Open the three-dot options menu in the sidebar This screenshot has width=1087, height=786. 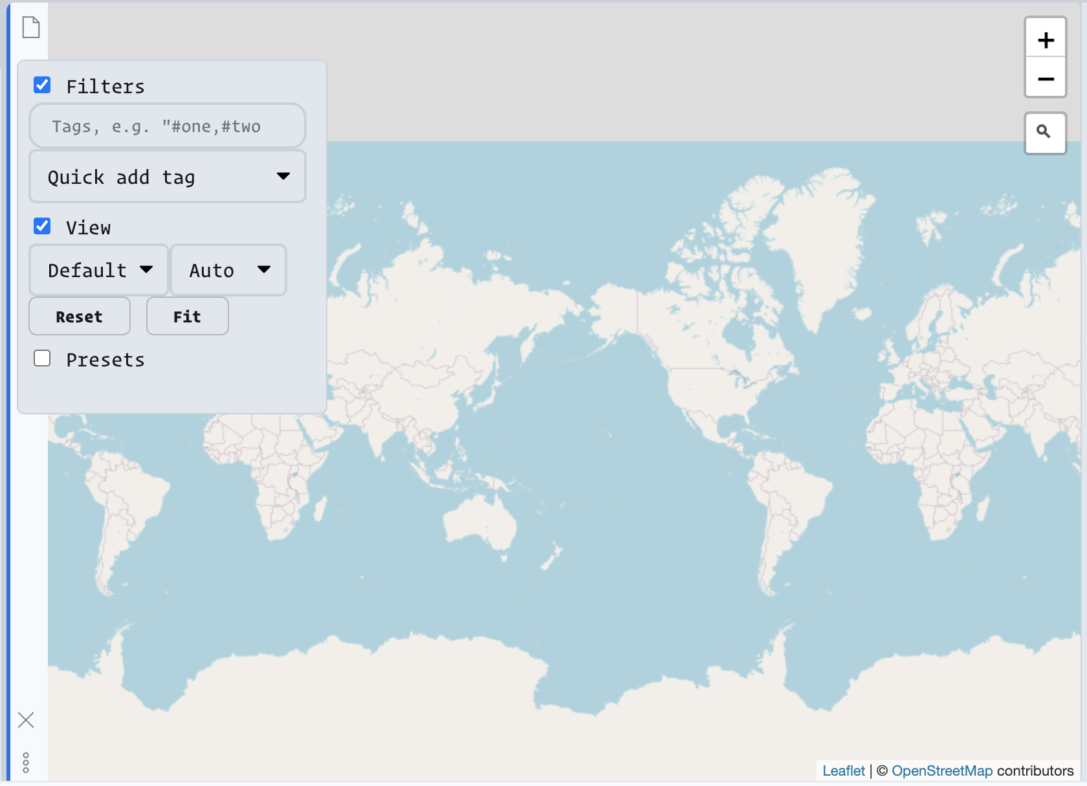tap(27, 763)
